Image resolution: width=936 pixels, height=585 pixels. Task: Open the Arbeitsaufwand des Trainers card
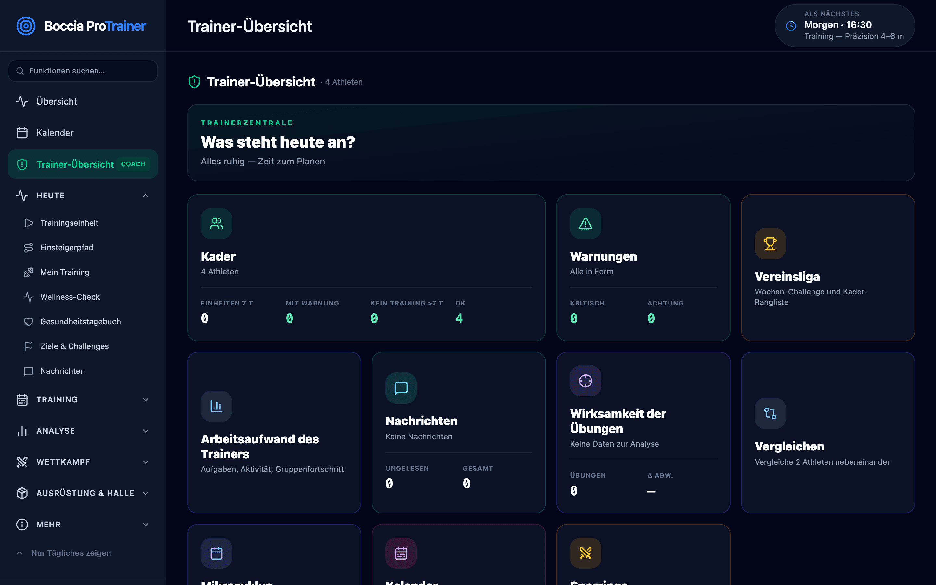click(x=274, y=433)
